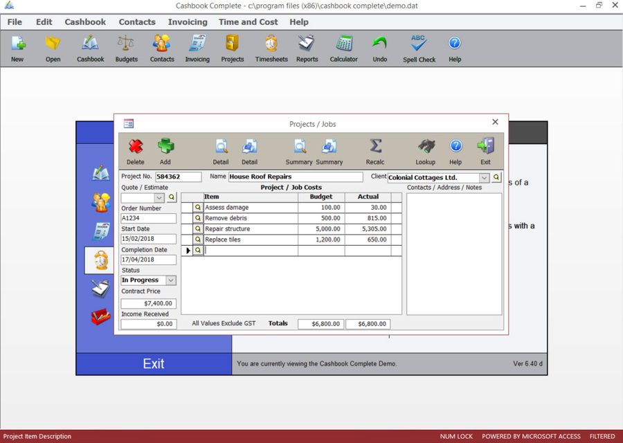This screenshot has height=443, width=623.
Task: Click Exit door icon in Projects window
Action: (485, 146)
